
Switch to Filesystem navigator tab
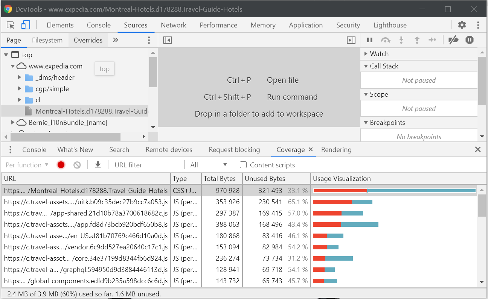click(47, 40)
